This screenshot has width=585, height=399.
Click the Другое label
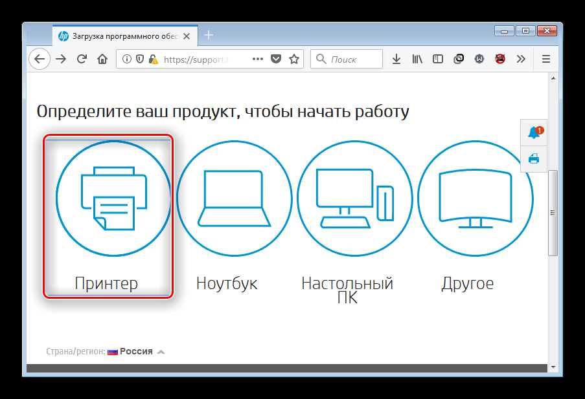pyautogui.click(x=468, y=284)
